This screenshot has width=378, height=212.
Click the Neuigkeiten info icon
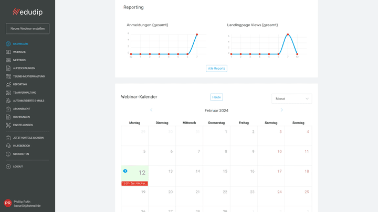tap(8, 154)
